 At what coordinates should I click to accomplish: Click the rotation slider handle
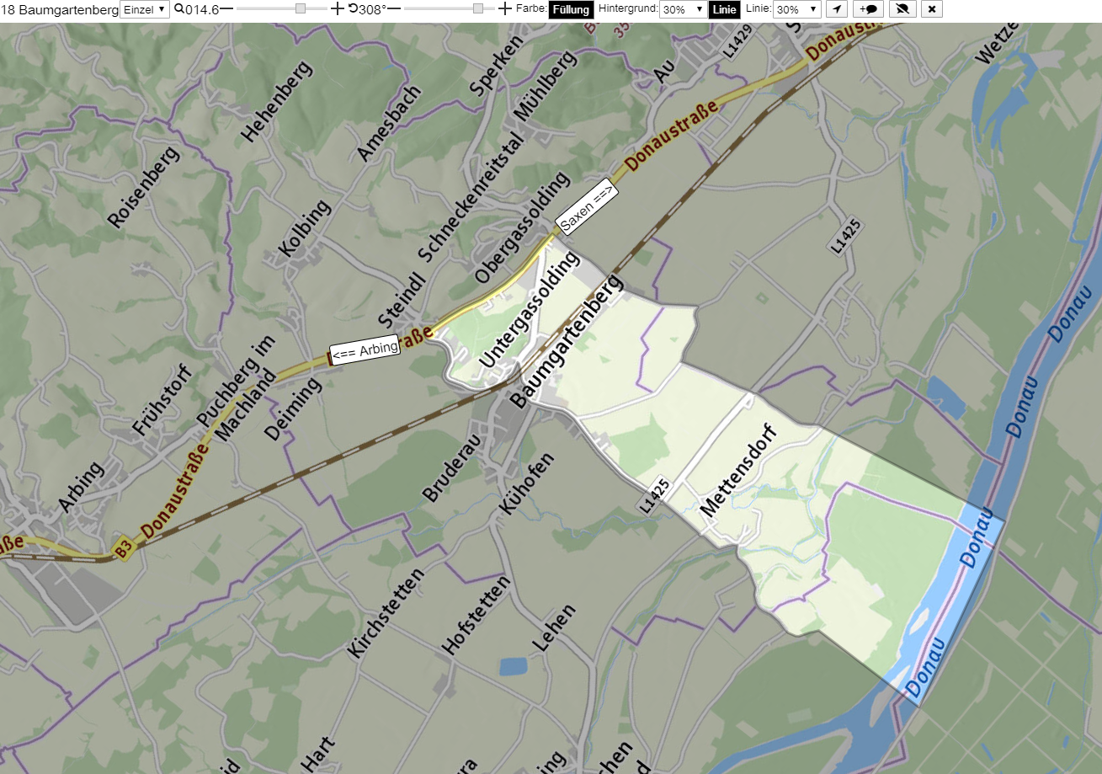click(478, 8)
